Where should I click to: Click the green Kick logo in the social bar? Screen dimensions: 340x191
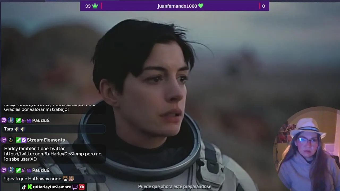30,187
